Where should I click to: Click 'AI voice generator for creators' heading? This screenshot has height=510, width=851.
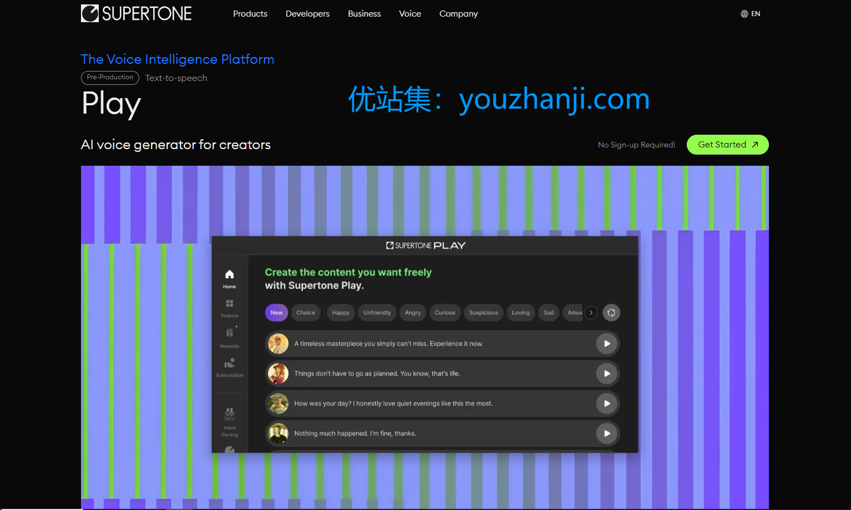pyautogui.click(x=176, y=145)
